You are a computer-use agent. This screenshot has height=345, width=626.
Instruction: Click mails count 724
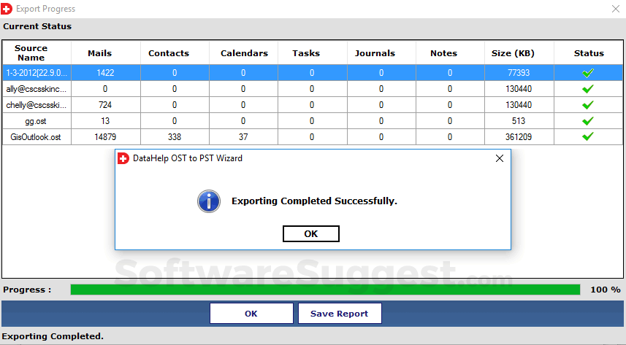pyautogui.click(x=105, y=105)
